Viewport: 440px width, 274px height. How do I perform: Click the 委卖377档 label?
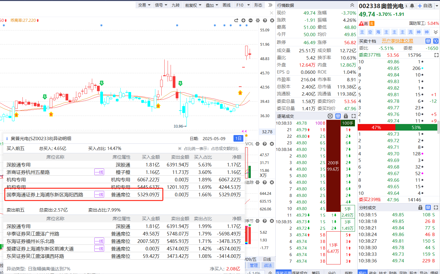pyautogui.click(x=370, y=55)
